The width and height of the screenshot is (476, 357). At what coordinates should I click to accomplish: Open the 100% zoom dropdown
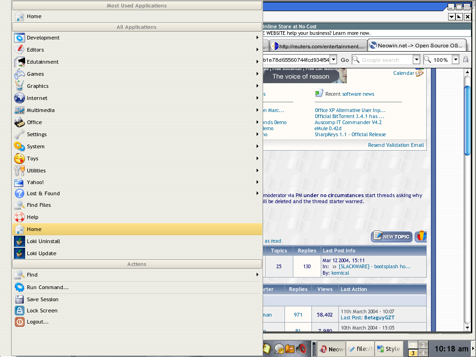456,60
